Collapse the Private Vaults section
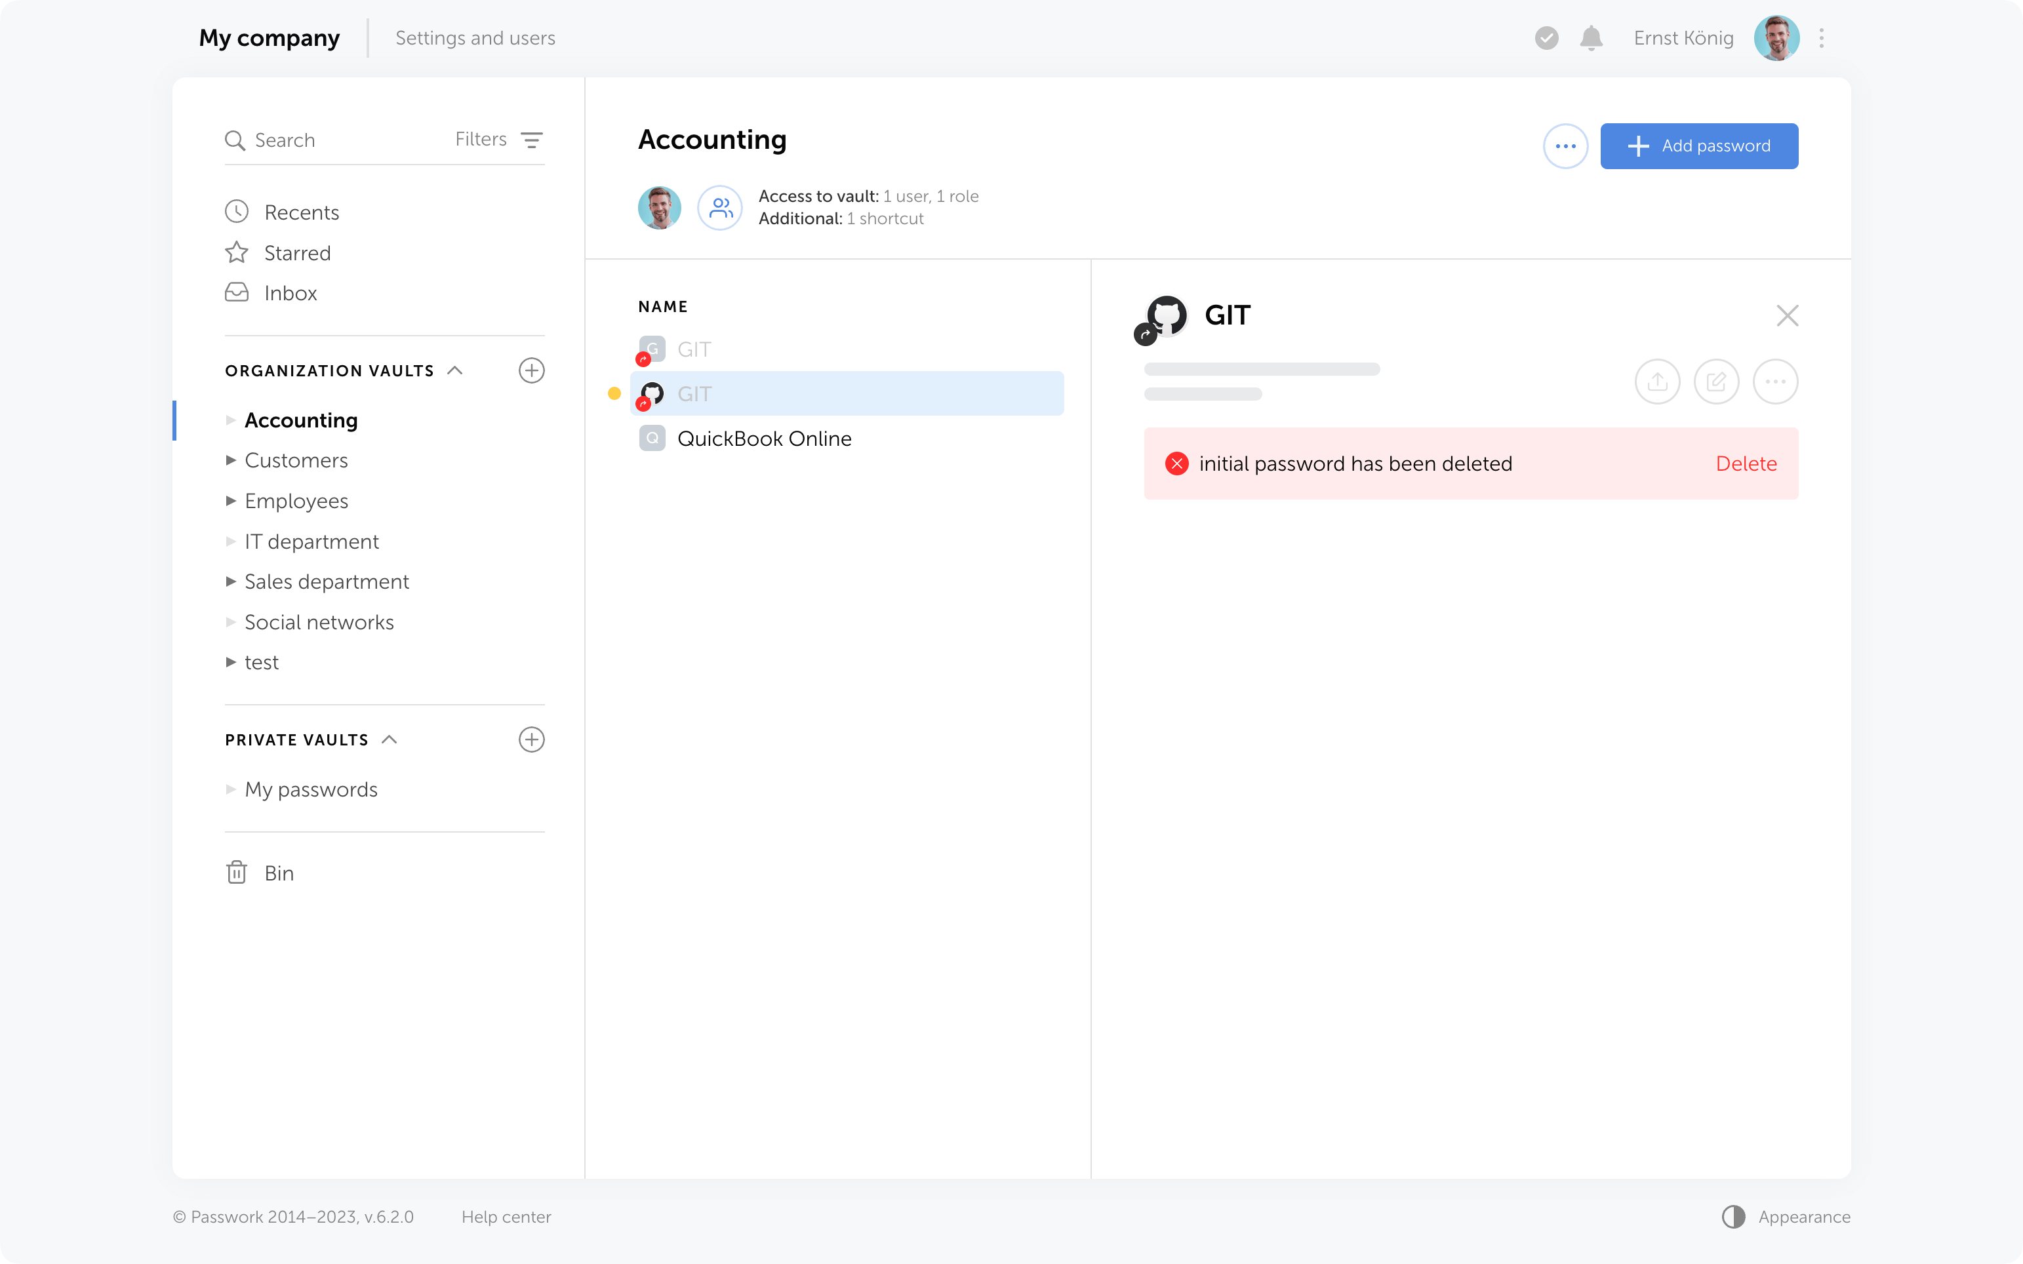 [390, 740]
